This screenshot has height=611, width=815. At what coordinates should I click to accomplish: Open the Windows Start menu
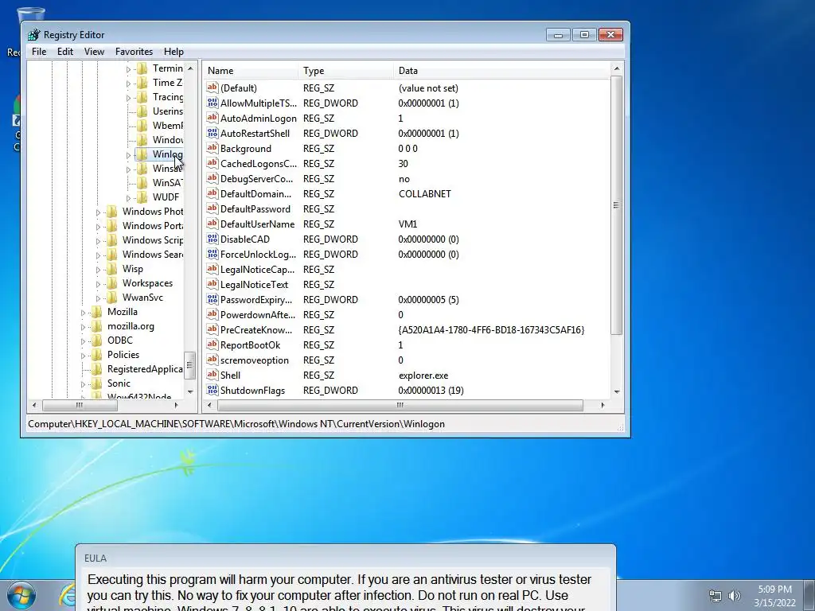pos(21,595)
